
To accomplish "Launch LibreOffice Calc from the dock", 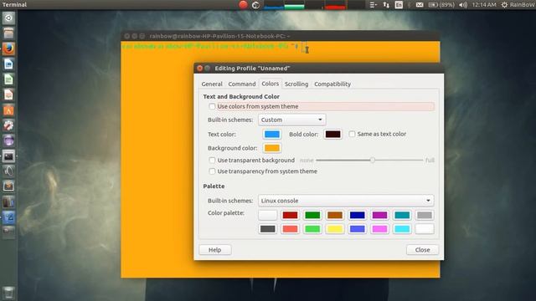I will pyautogui.click(x=8, y=79).
